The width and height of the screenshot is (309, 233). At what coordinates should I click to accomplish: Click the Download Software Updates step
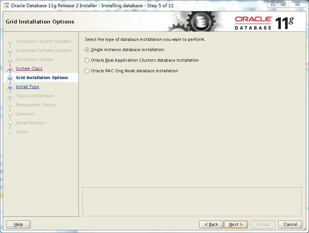tap(44, 50)
